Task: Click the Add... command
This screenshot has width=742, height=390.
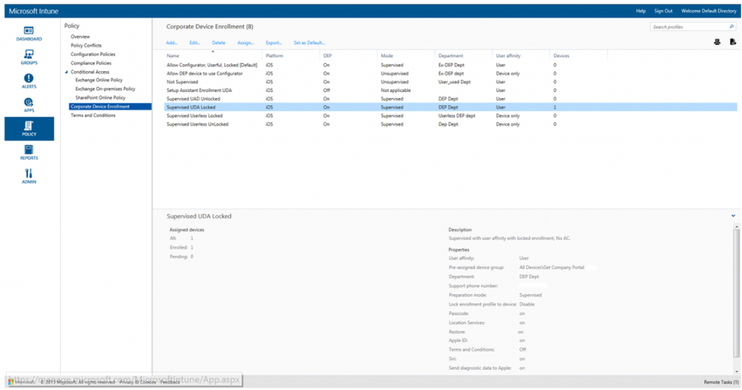Action: pyautogui.click(x=172, y=42)
